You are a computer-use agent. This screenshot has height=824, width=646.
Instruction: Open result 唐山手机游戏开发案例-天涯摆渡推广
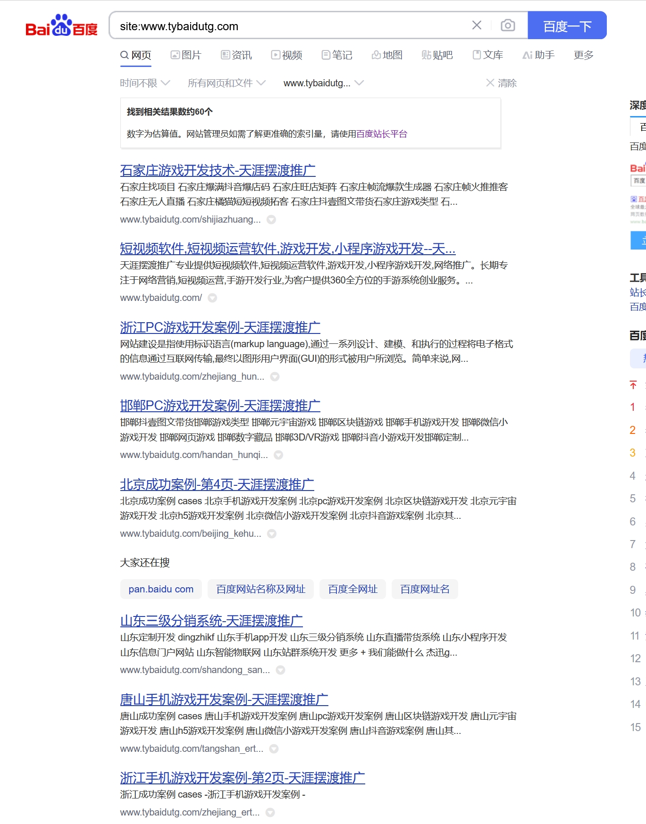(224, 699)
